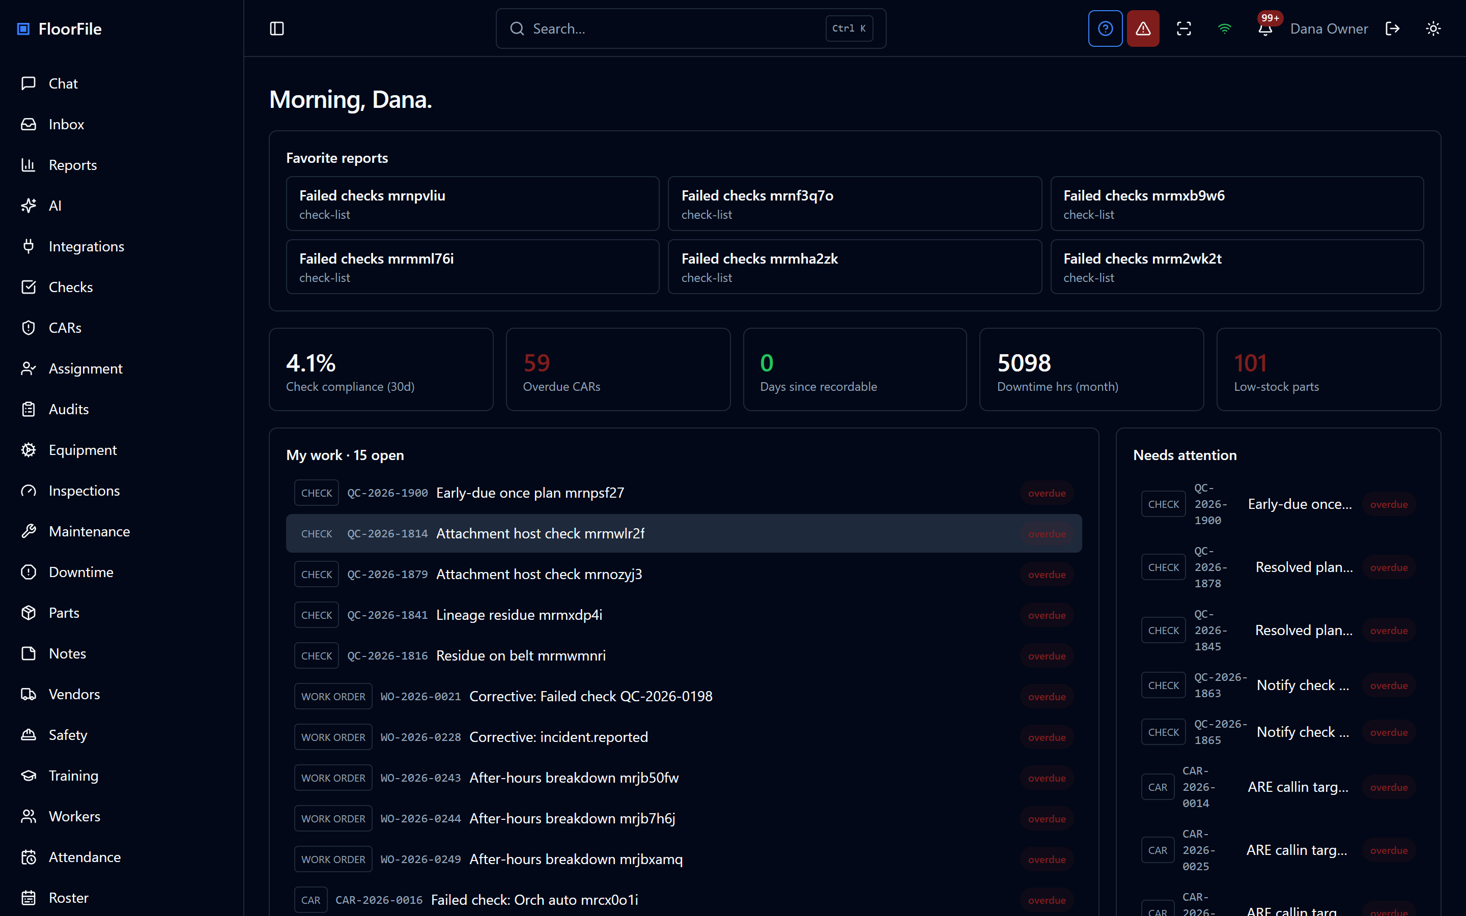Viewport: 1466px width, 916px height.
Task: Open WO-2026-0228 Corrective incident.reported row
Action: point(684,737)
